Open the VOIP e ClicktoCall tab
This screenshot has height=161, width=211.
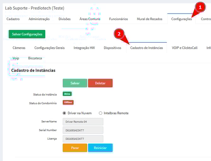pyautogui.click(x=185, y=48)
